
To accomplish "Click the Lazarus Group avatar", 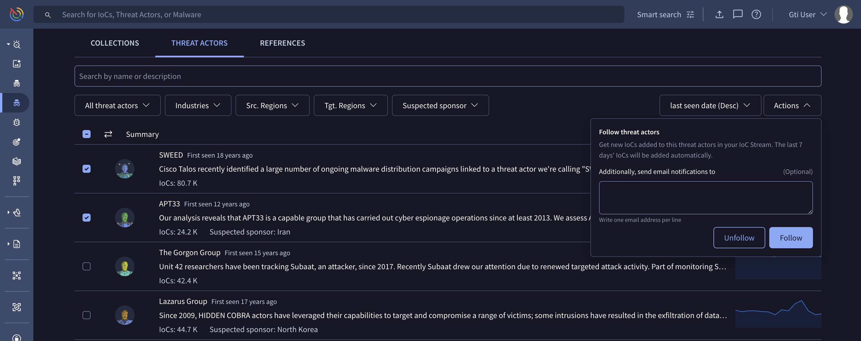I will 125,315.
